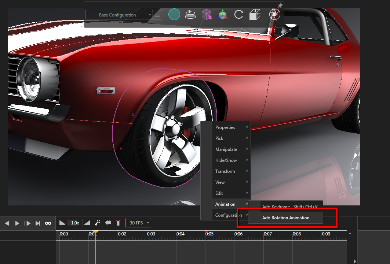Open the Transform submenu
This screenshot has height=264, width=390.
(x=231, y=171)
